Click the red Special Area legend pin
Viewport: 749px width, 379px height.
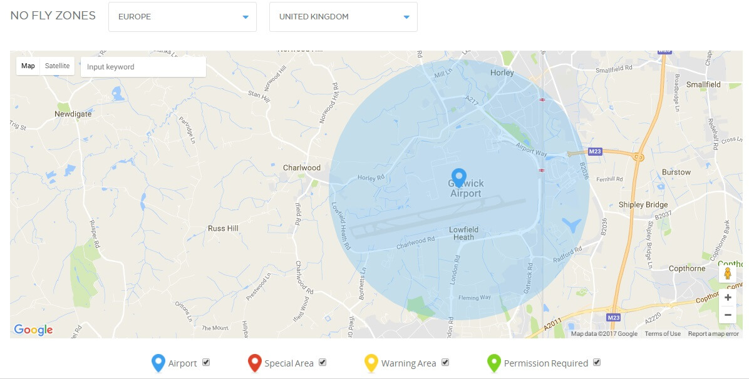pyautogui.click(x=255, y=363)
